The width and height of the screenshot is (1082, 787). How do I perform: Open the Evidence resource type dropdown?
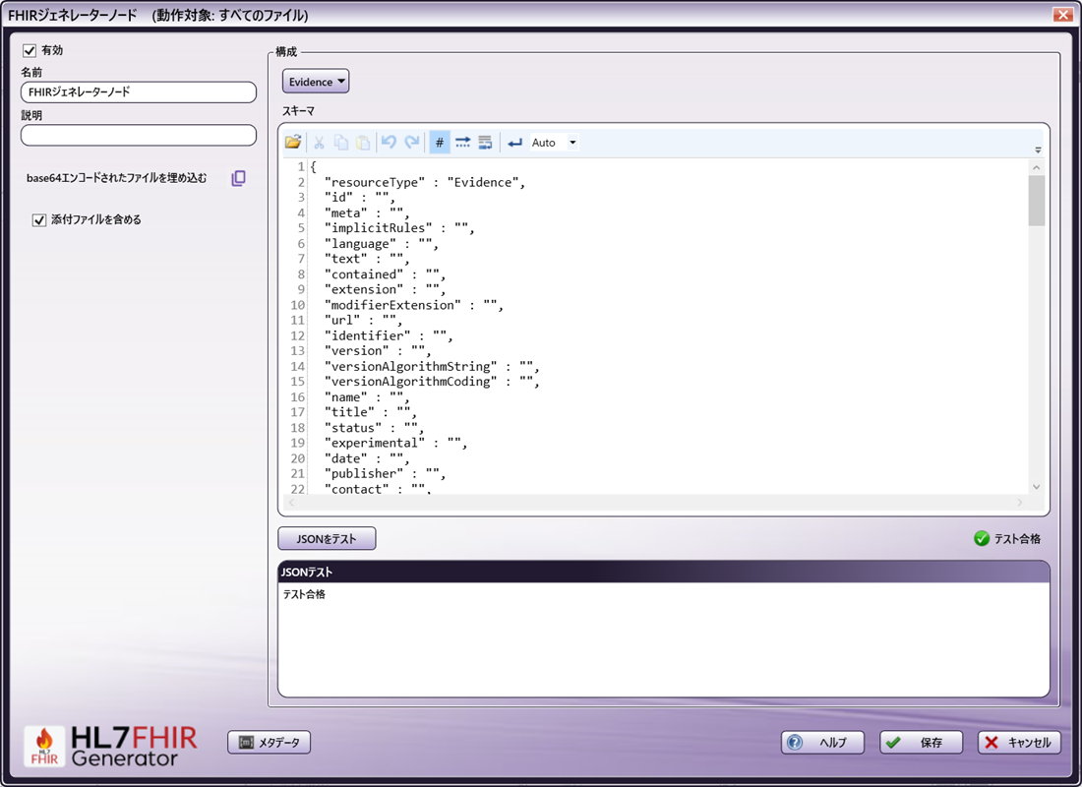(x=315, y=81)
